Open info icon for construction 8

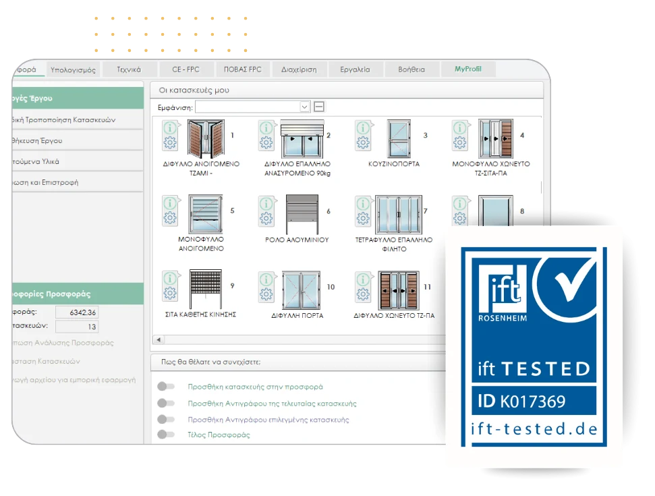click(460, 204)
